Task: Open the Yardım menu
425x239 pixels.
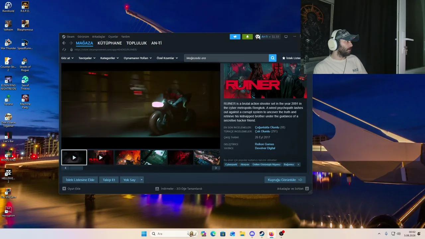Action: pos(126,37)
